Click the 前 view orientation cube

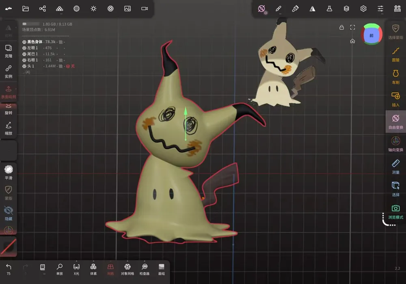(371, 35)
